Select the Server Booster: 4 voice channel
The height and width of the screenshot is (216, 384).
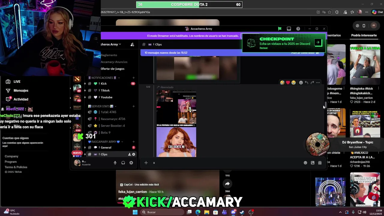click(111, 126)
